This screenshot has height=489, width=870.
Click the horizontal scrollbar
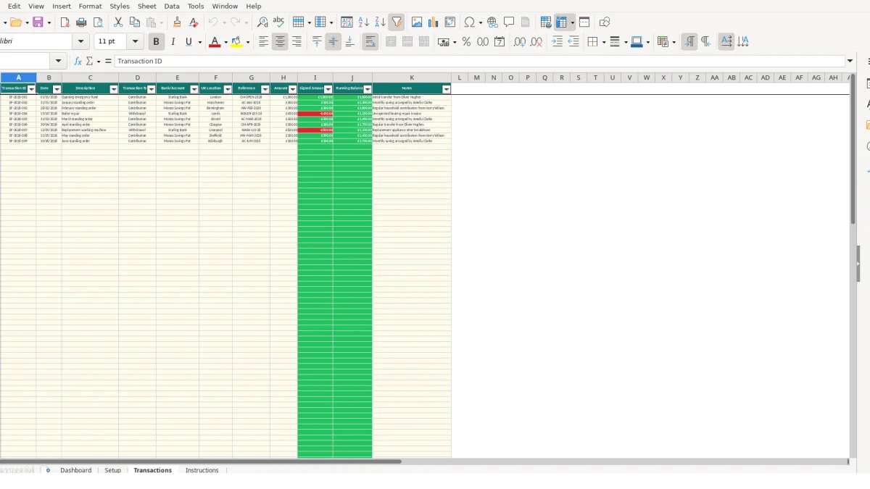coord(200,461)
